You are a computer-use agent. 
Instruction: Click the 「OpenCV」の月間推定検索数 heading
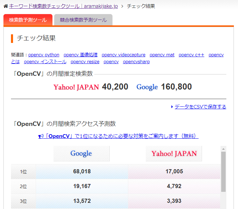point(53,74)
